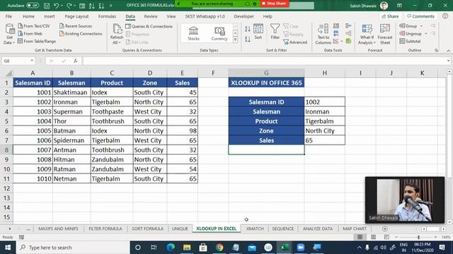453x254 pixels.
Task: Click the Flash Fill icon
Action: (336, 26)
